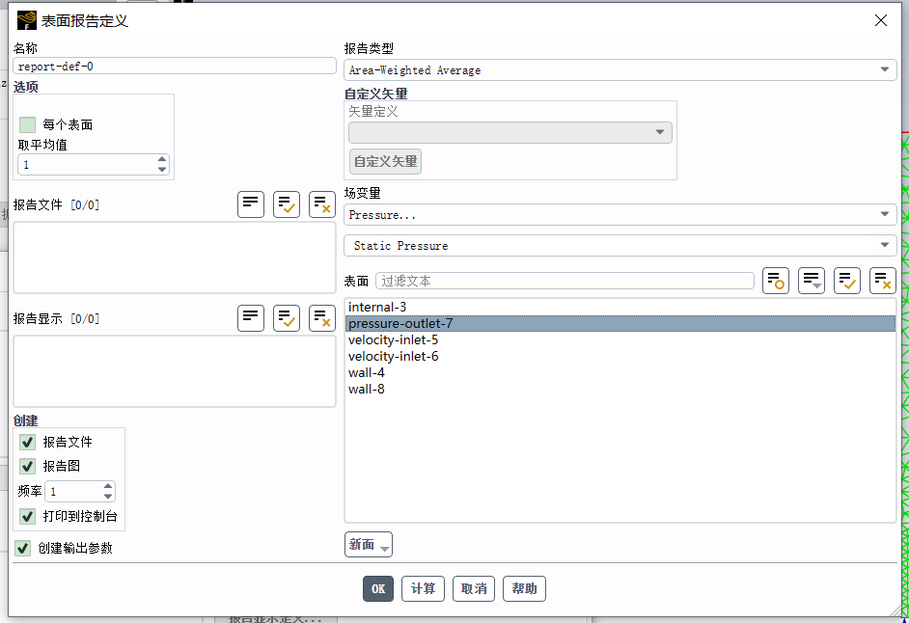This screenshot has width=909, height=623.
Task: Click the Fluent logo in title bar
Action: pos(27,21)
